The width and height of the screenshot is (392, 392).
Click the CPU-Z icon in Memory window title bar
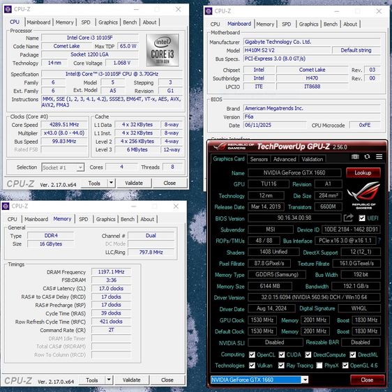coord(6,206)
